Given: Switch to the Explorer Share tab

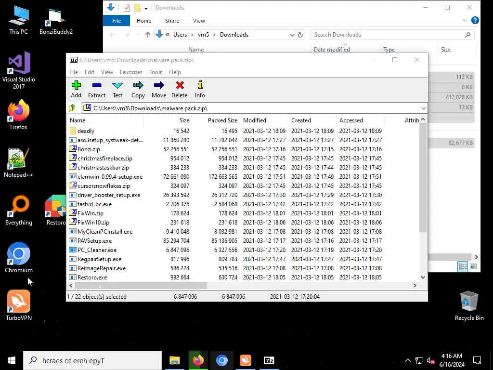Looking at the screenshot, I should [172, 21].
